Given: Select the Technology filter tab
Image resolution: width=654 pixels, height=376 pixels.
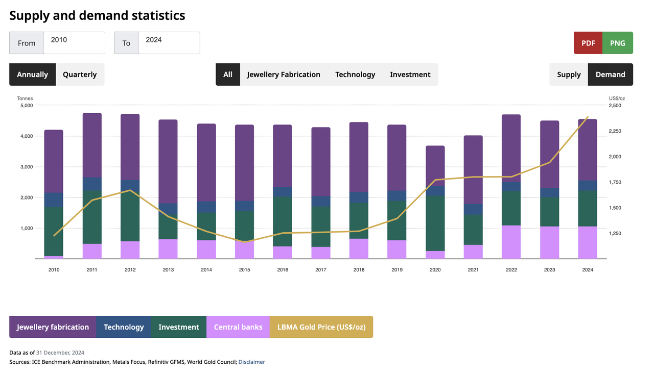Looking at the screenshot, I should tap(355, 74).
